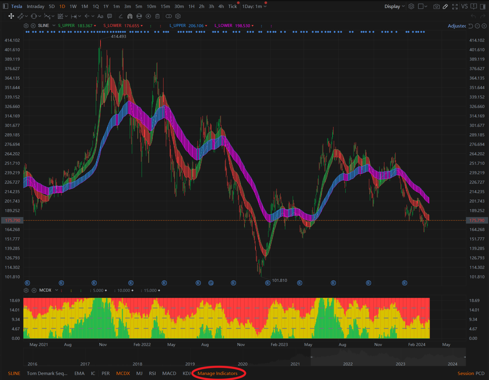This screenshot has height=380, width=489.
Task: Open the VS compare tool
Action: (x=464, y=6)
